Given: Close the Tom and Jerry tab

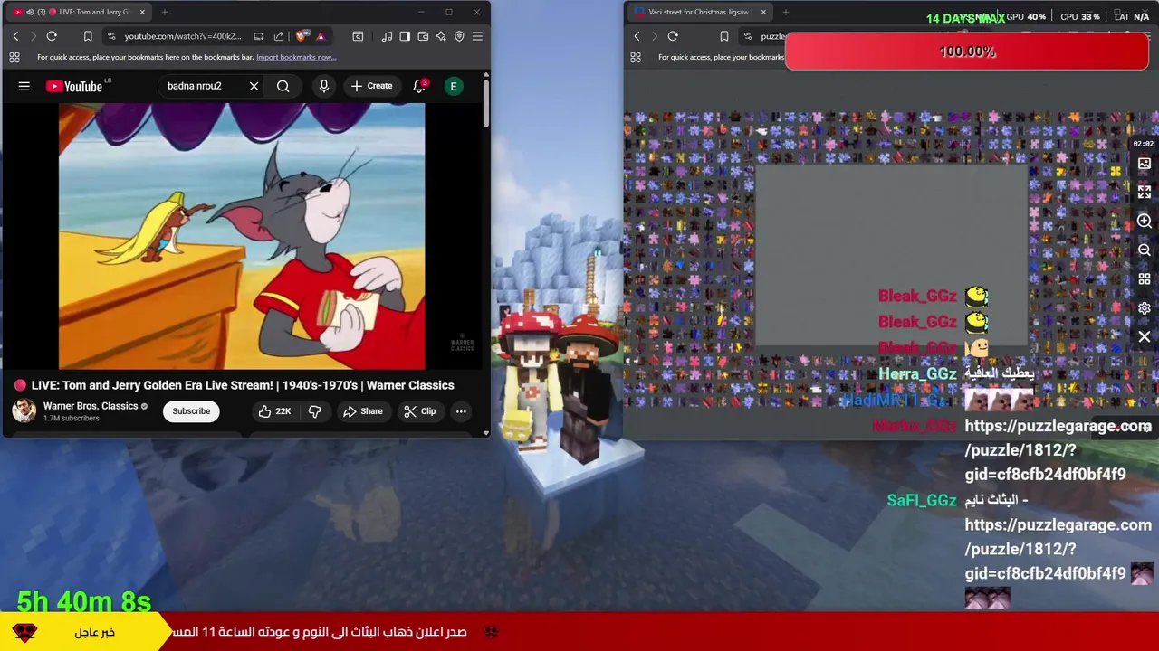Looking at the screenshot, I should coord(142,12).
